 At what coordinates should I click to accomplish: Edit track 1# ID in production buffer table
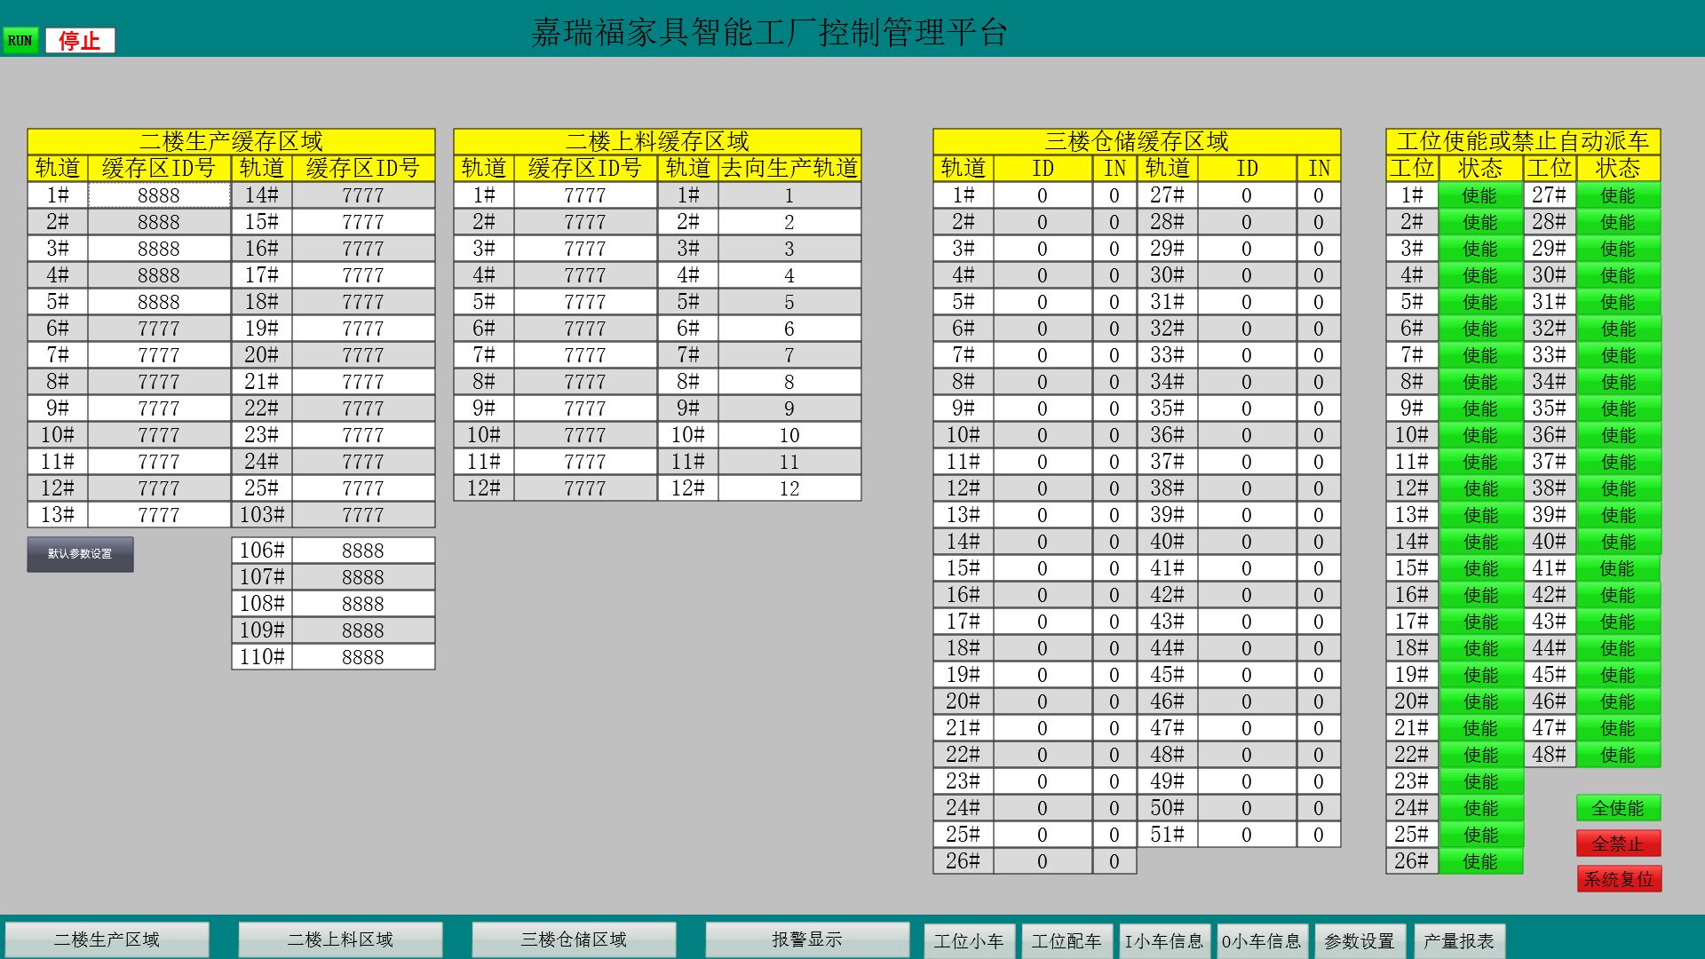159,195
